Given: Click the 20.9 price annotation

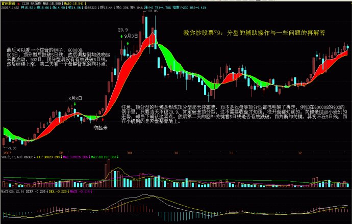Looking at the screenshot, I should coord(123,30).
